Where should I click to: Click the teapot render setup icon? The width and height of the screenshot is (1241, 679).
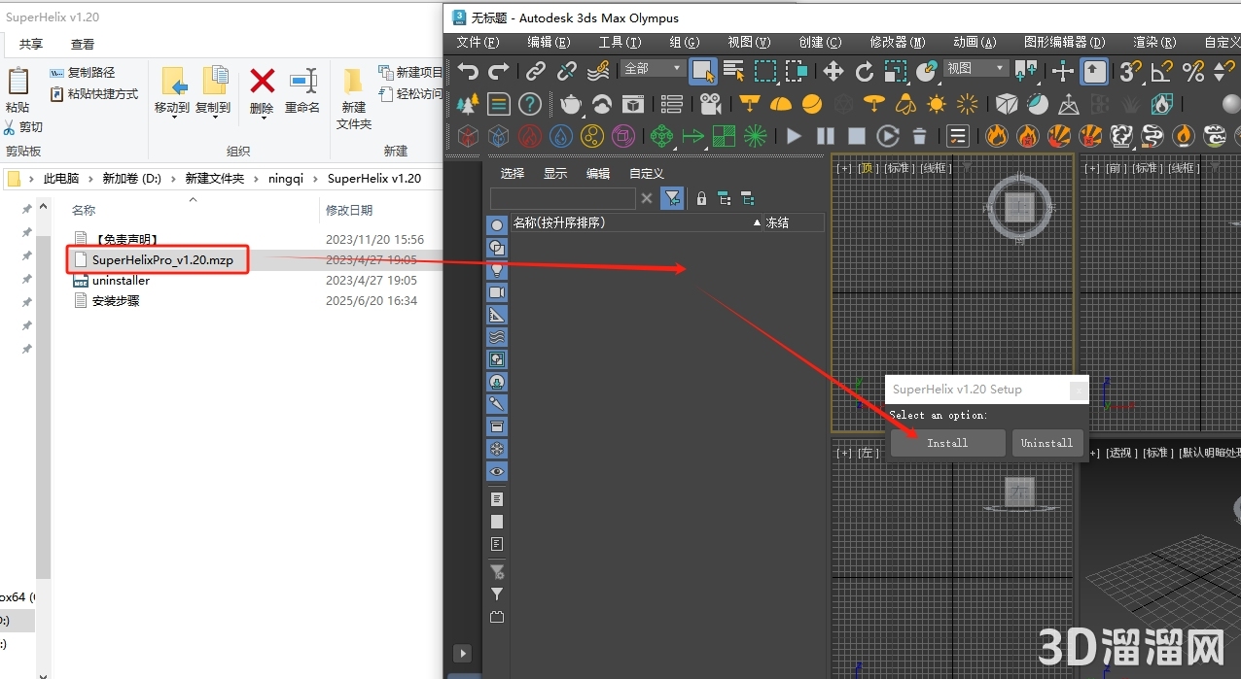click(x=571, y=104)
